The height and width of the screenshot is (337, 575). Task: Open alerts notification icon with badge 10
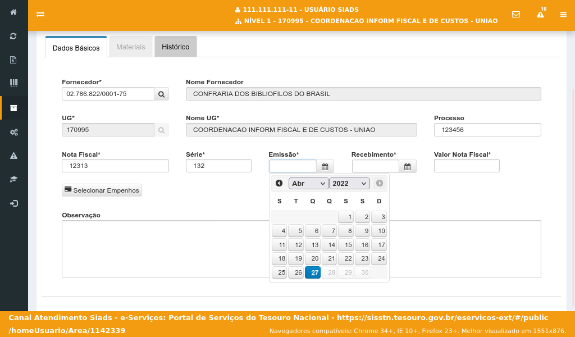541,13
